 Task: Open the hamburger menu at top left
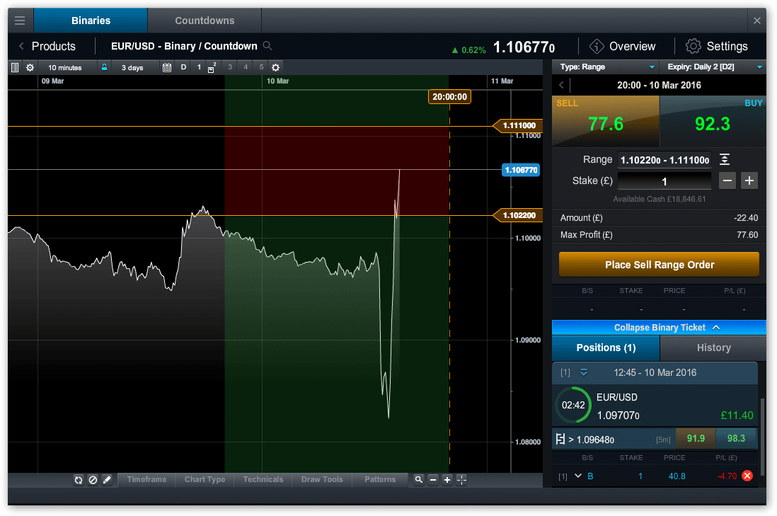coord(20,21)
